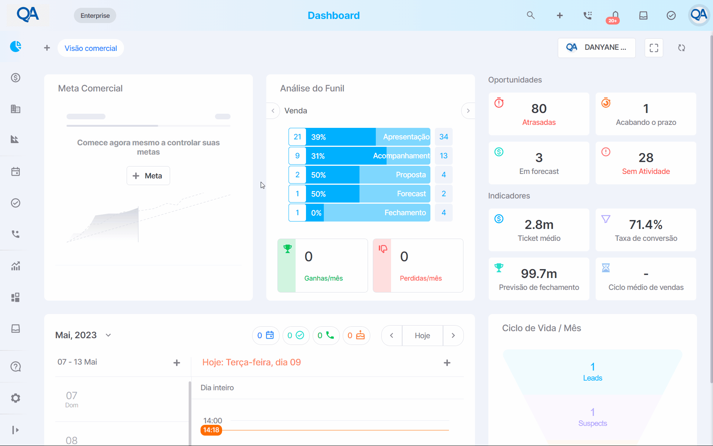
Task: Click the Apresentação funnel stage bar
Action: (368, 137)
